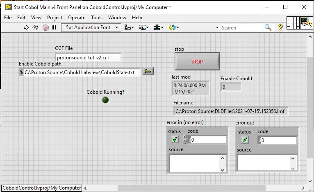Click the vertical scrollbar up arrow
The width and height of the screenshot is (314, 192).
[x=310, y=36]
